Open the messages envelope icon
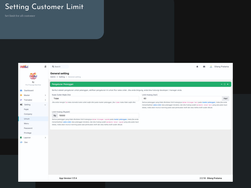The height and width of the screenshot is (188, 251). click(204, 67)
